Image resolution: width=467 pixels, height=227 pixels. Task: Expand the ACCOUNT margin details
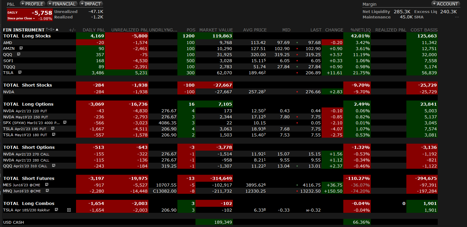(x=445, y=4)
